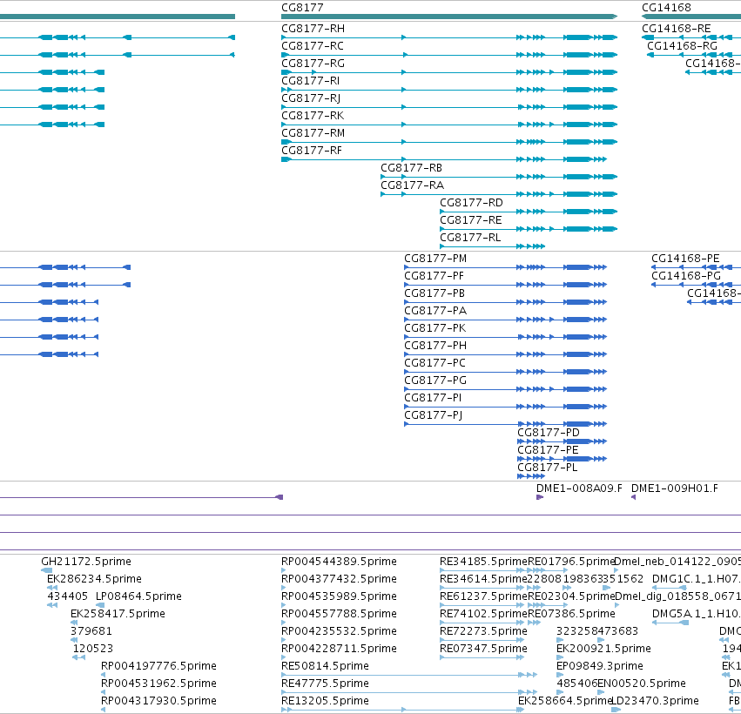Click transcript label CG8177-RB

click(x=412, y=168)
